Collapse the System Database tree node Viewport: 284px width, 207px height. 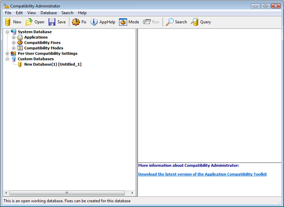[8, 32]
